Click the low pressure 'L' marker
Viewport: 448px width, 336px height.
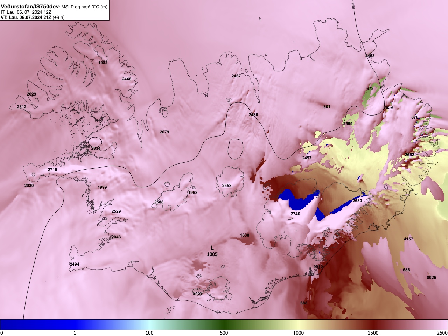tap(212, 248)
